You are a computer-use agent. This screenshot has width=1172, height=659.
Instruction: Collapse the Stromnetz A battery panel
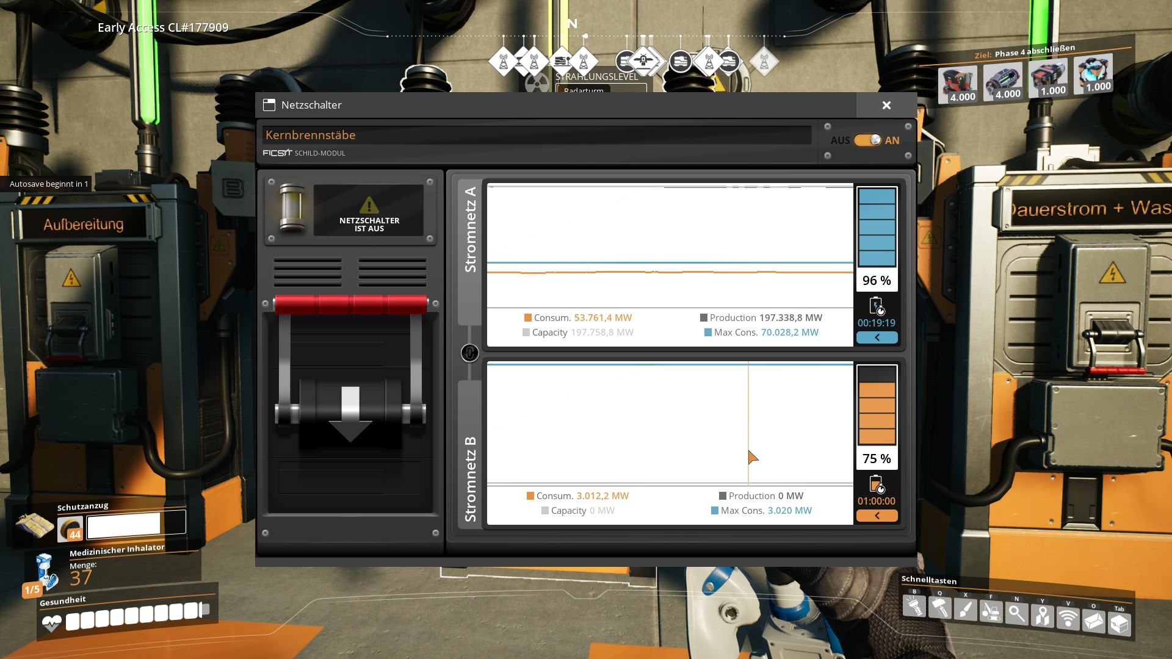pos(877,337)
